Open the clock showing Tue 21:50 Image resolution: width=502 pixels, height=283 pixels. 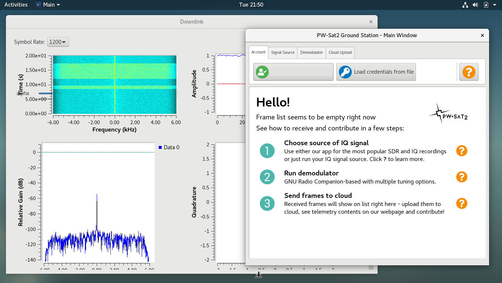[x=251, y=5]
